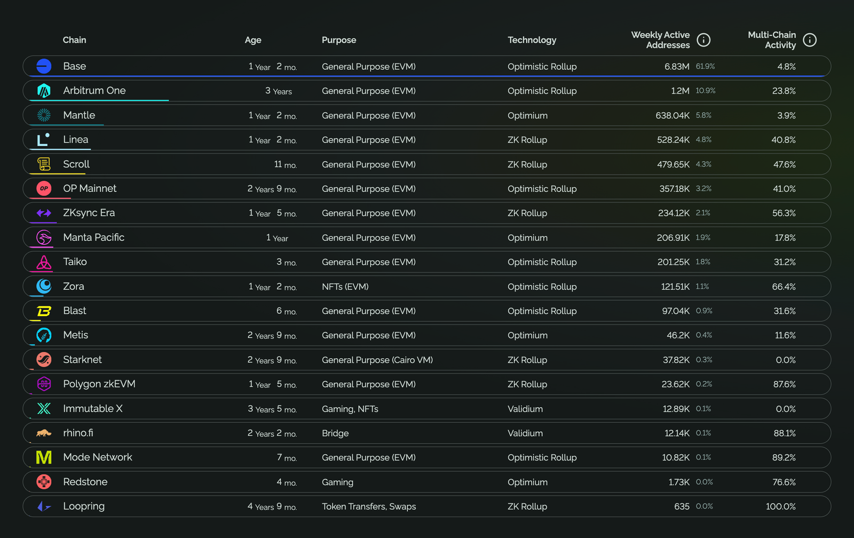The height and width of the screenshot is (538, 854).
Task: Sort by the Purpose column header
Action: [x=339, y=40]
